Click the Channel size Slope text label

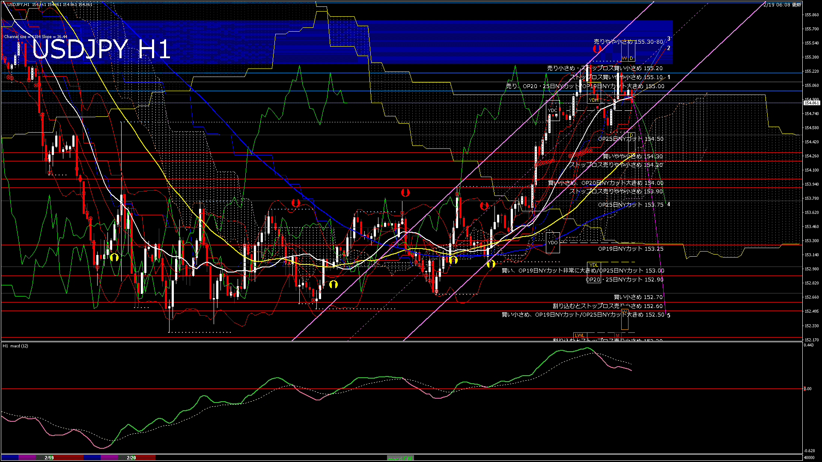click(x=36, y=37)
